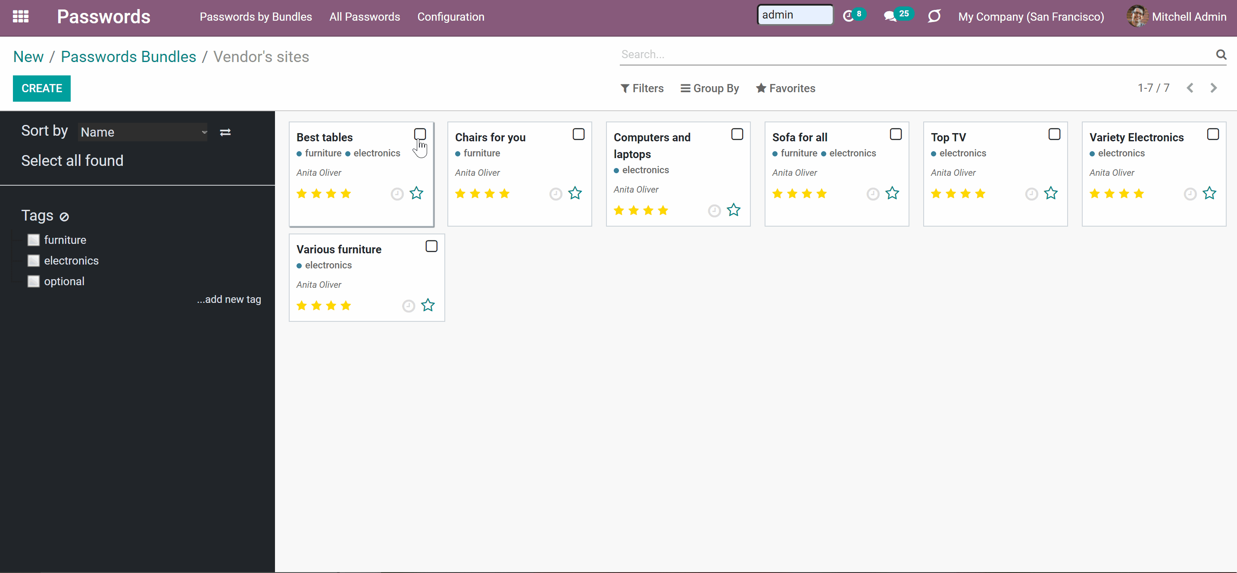Image resolution: width=1237 pixels, height=573 pixels.
Task: Open the Favorites dropdown
Action: point(786,88)
